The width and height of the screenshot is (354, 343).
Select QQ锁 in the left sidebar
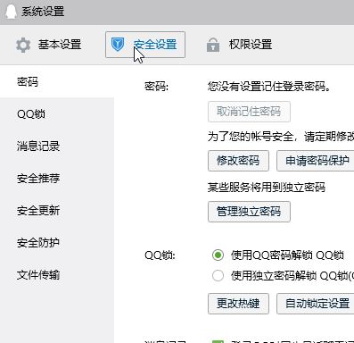pos(57,113)
